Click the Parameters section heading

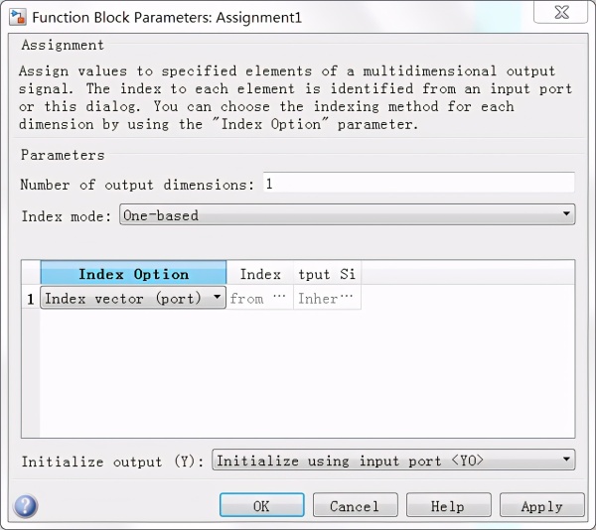pos(63,155)
